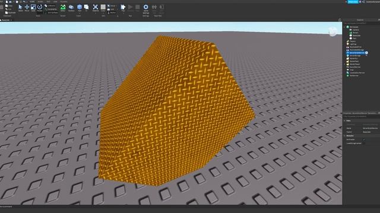Edit the Name property value field

point(370,128)
